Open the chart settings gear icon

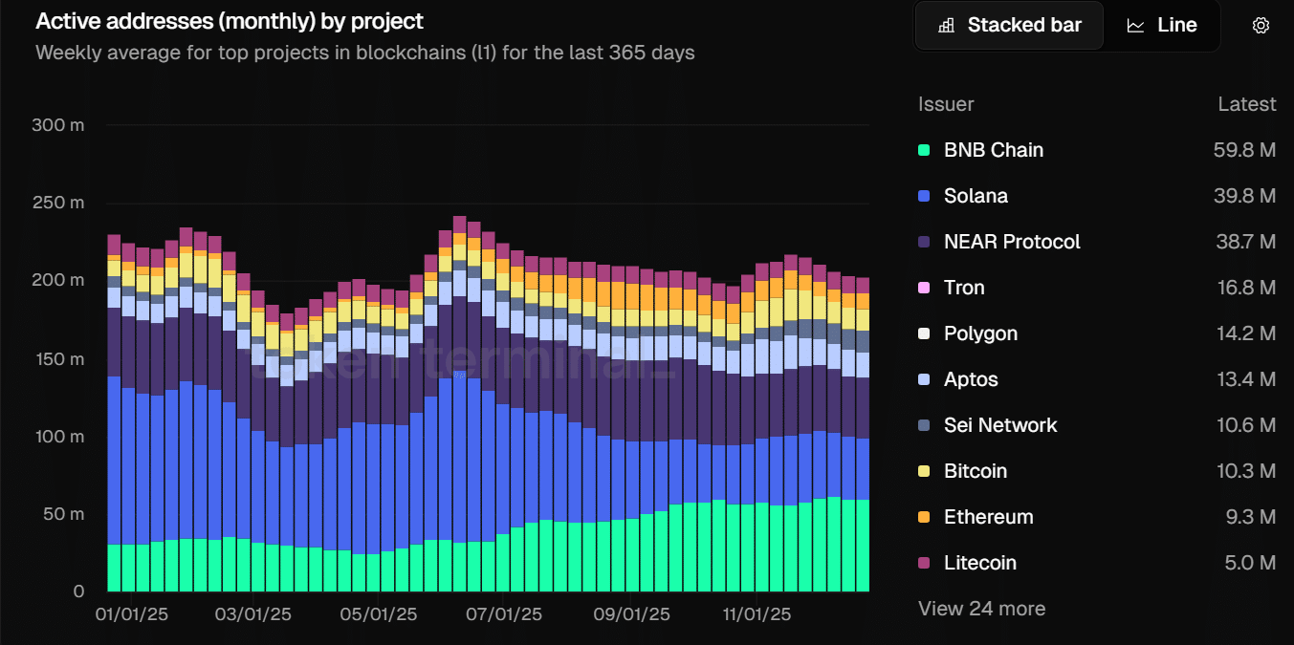click(x=1261, y=26)
